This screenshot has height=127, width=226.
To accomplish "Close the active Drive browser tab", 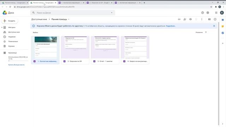I will (55, 3).
